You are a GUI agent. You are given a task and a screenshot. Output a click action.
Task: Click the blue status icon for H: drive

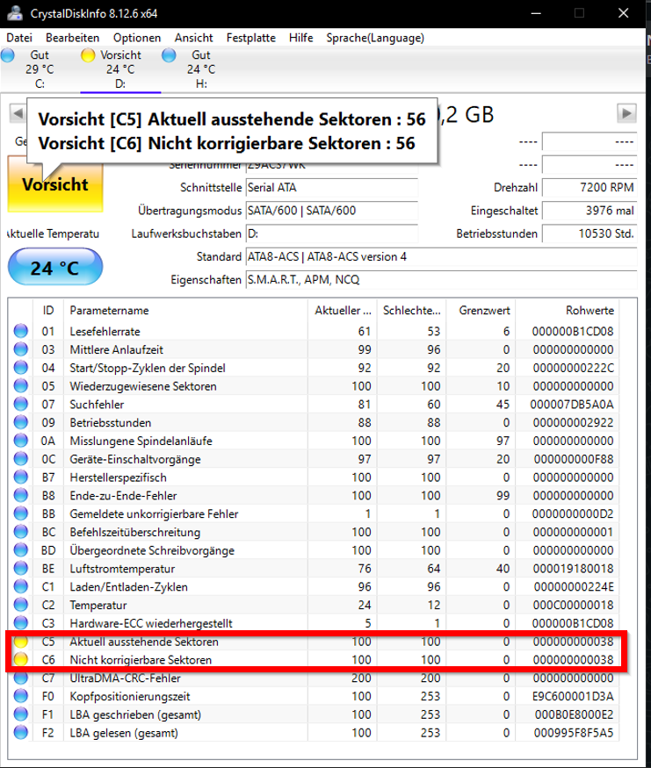click(x=170, y=55)
